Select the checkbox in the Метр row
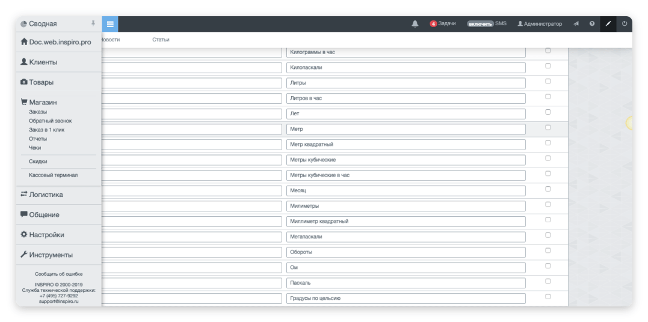The width and height of the screenshot is (648, 322). [548, 127]
